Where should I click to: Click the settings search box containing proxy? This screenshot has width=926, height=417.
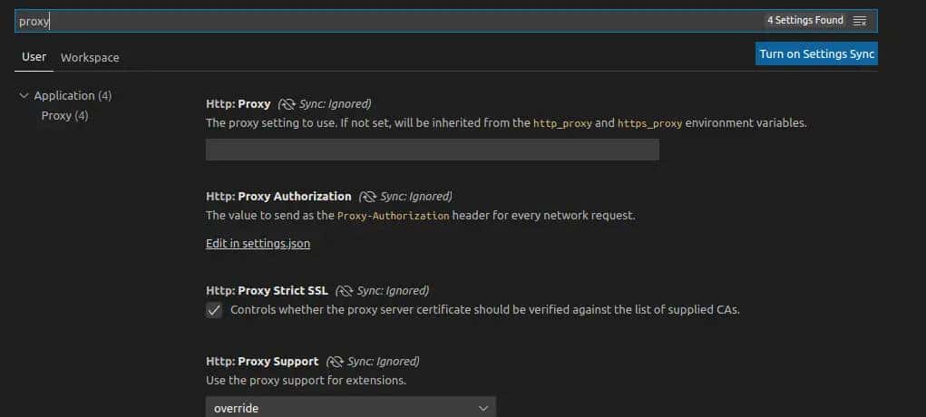pyautogui.click(x=381, y=20)
